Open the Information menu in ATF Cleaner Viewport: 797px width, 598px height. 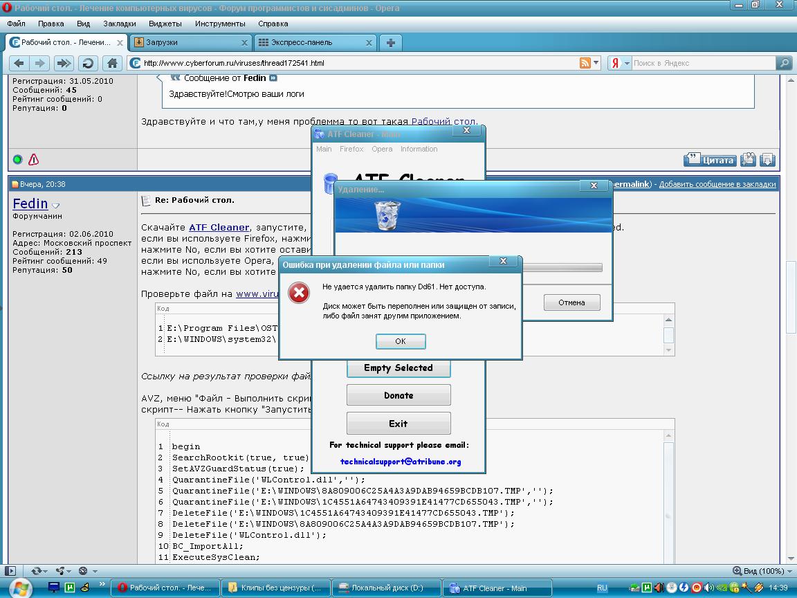tap(419, 149)
